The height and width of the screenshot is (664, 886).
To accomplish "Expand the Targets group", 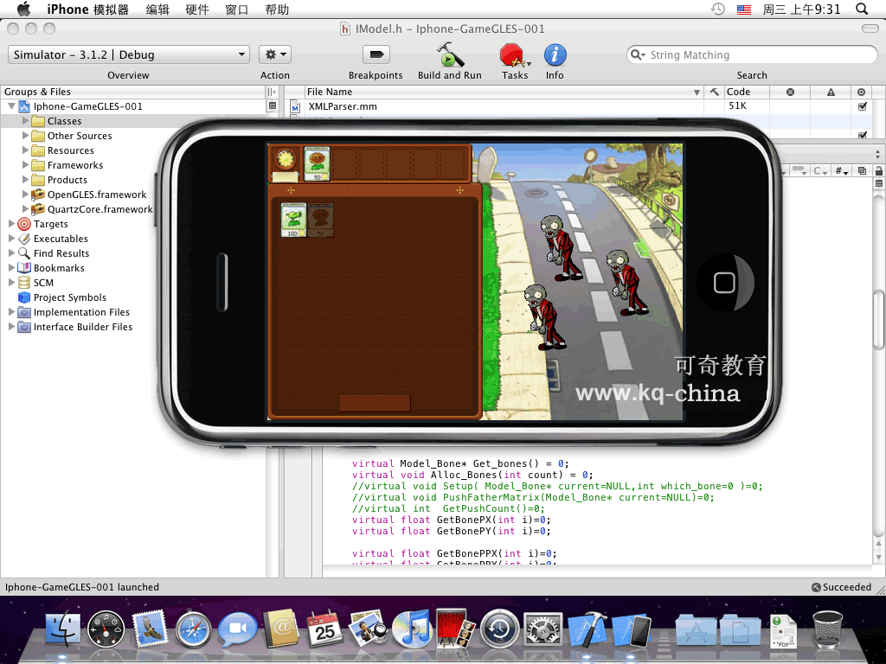I will 12,224.
